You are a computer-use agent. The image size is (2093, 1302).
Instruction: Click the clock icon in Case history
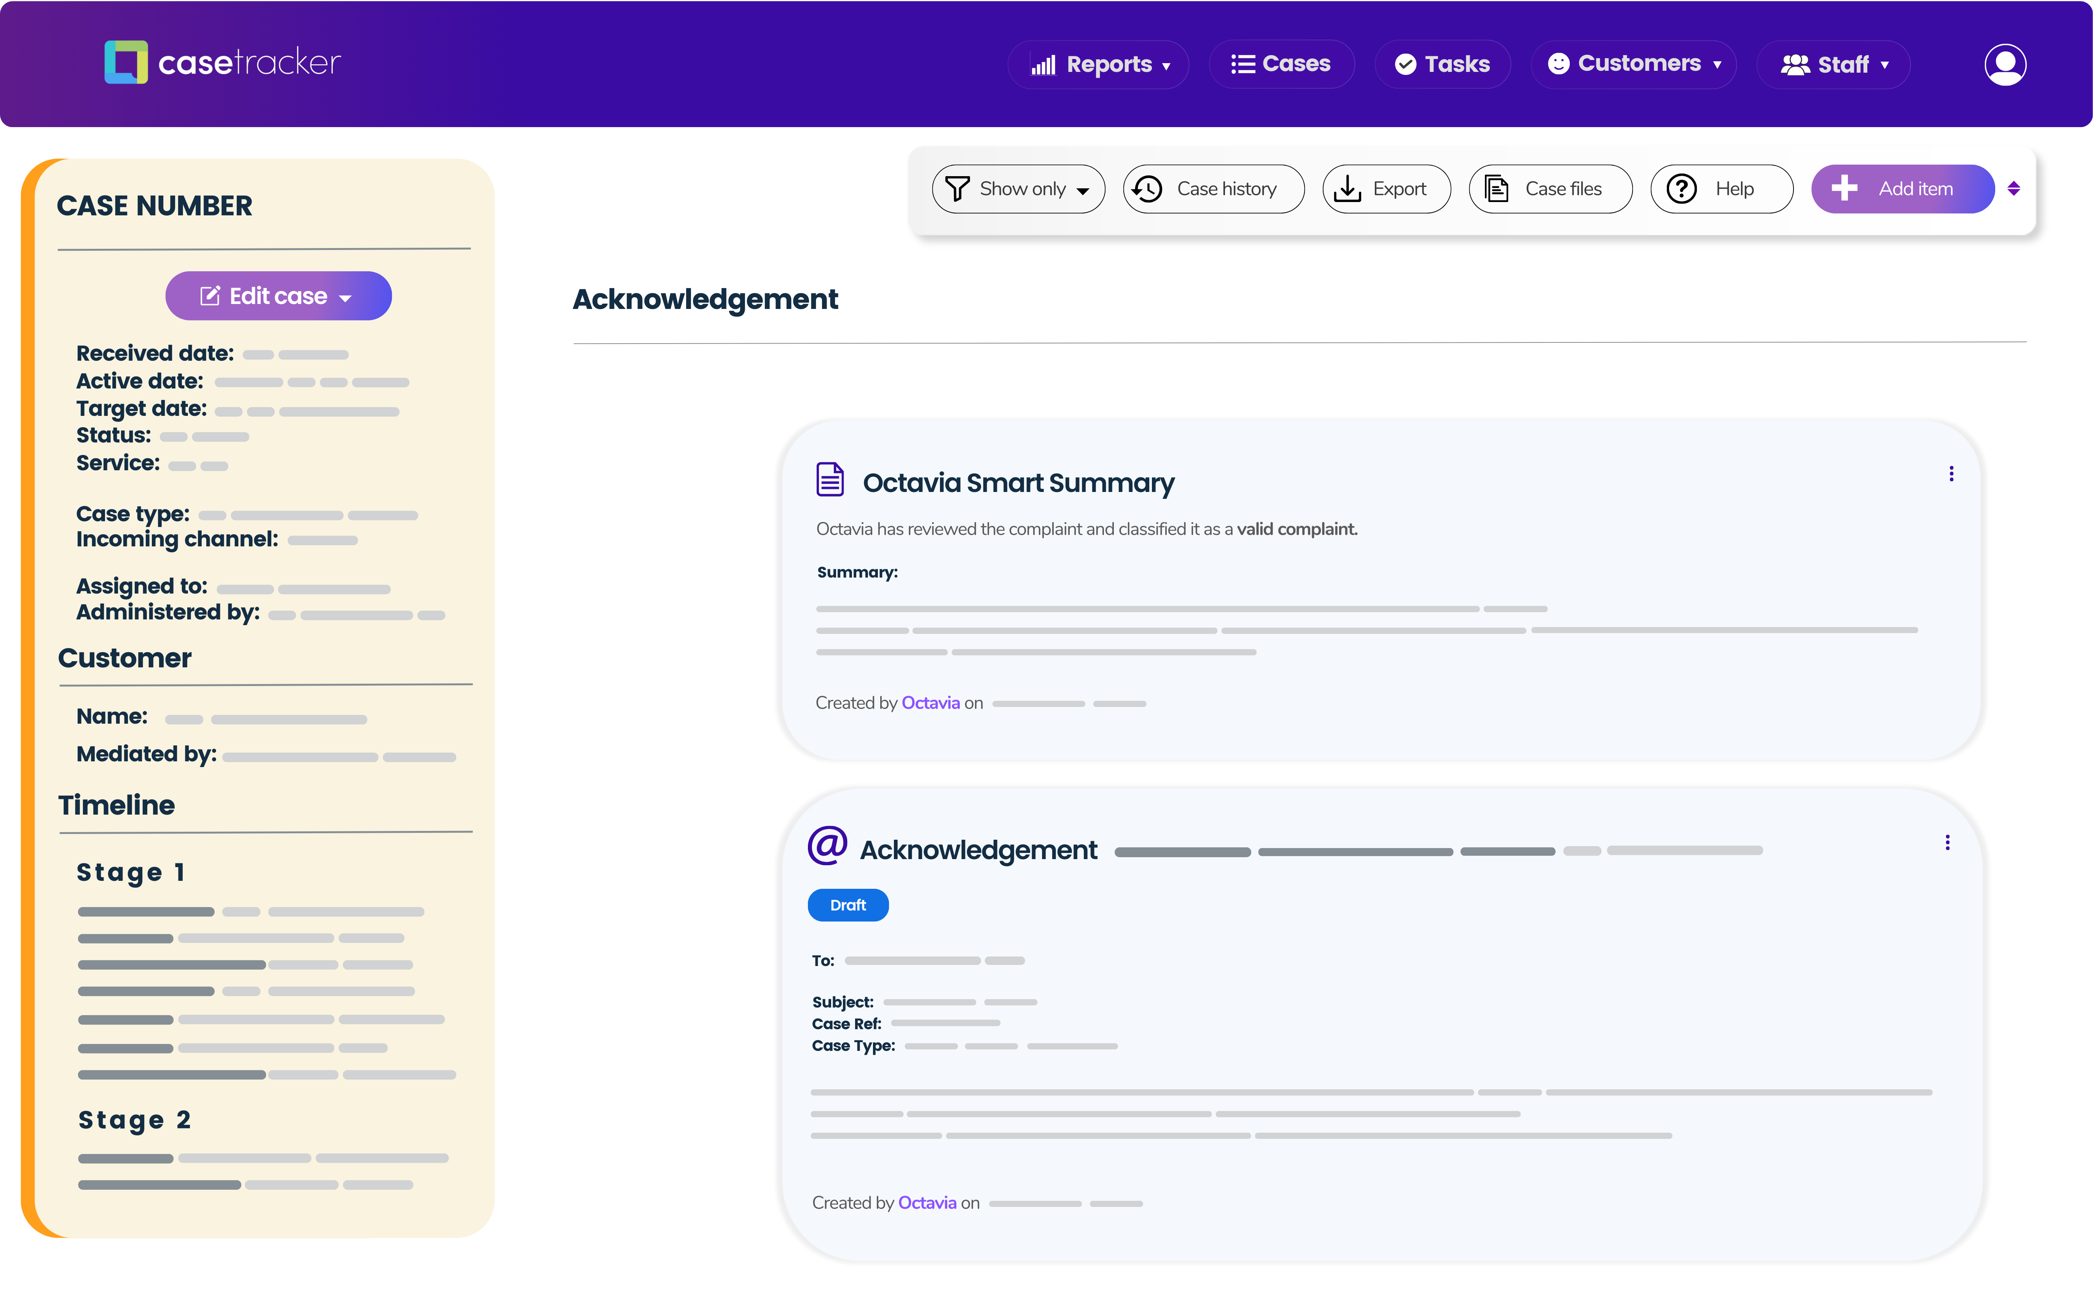[x=1147, y=189]
